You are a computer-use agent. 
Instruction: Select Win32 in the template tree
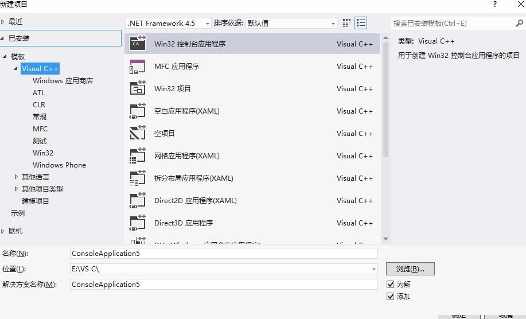(43, 153)
